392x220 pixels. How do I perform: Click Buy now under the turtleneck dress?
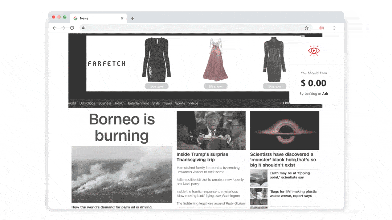point(274,86)
